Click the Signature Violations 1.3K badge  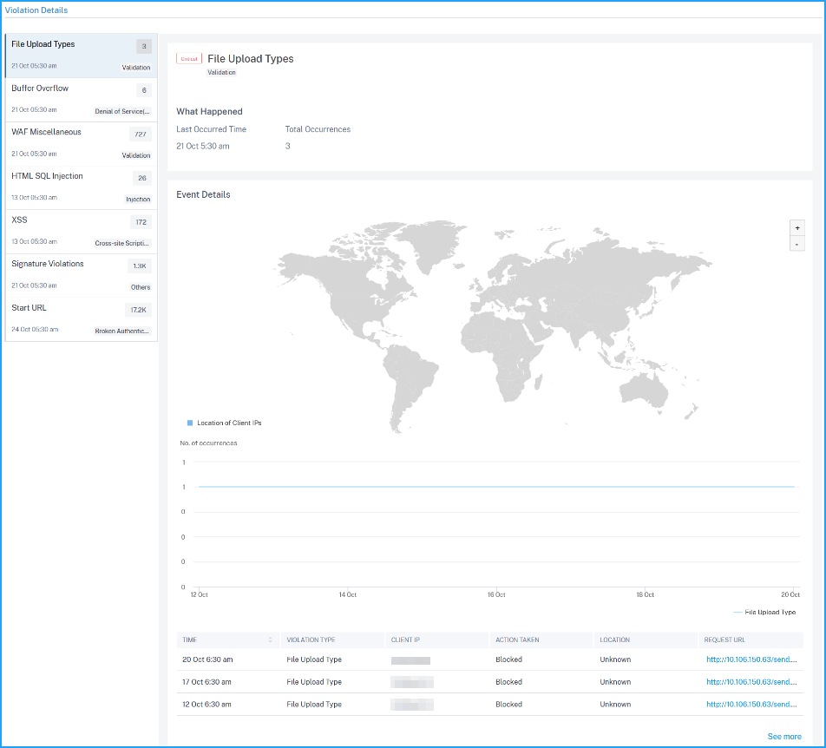point(140,266)
